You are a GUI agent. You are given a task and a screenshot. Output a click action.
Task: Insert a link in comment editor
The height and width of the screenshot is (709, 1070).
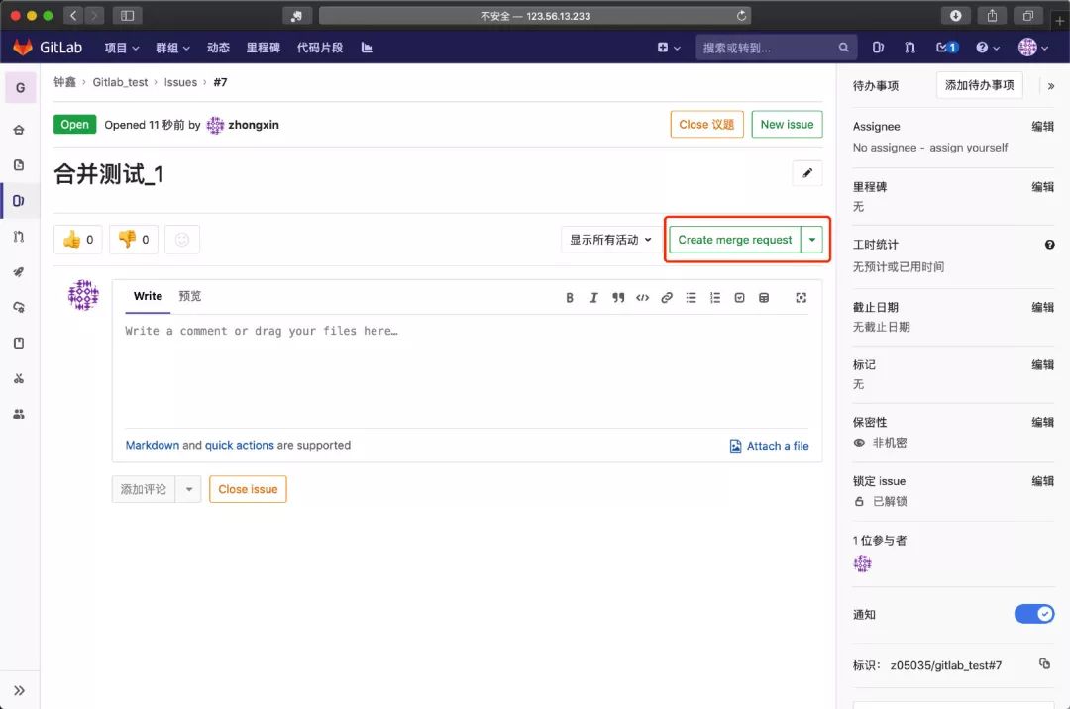tap(667, 298)
